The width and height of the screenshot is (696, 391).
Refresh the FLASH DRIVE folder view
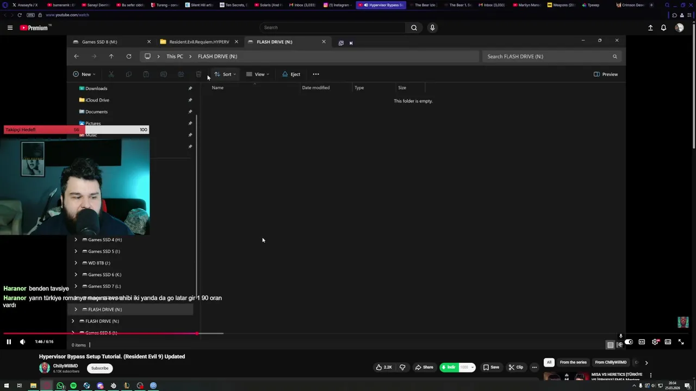tap(128, 56)
